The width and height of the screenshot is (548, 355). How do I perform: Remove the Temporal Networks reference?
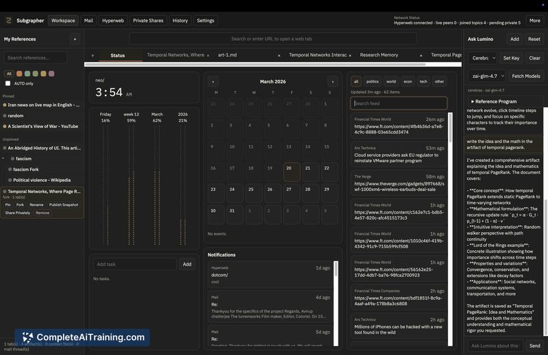point(42,213)
